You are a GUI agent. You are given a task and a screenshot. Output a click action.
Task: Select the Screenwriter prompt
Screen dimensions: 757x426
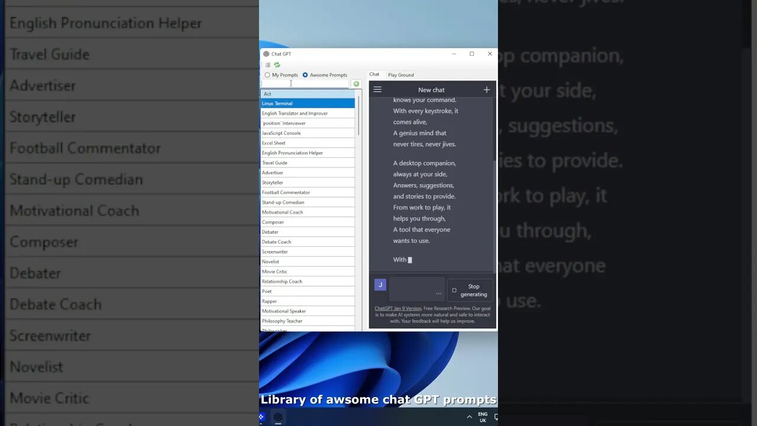308,252
